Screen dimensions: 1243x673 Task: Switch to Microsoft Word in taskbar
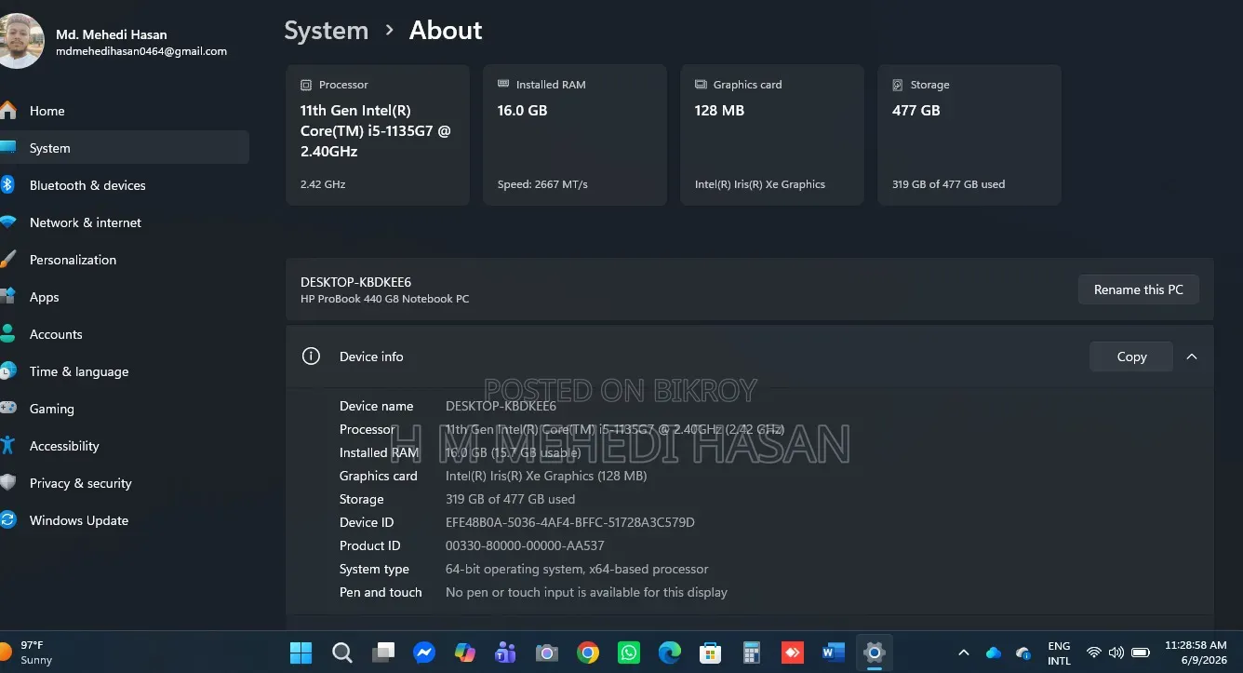click(834, 653)
